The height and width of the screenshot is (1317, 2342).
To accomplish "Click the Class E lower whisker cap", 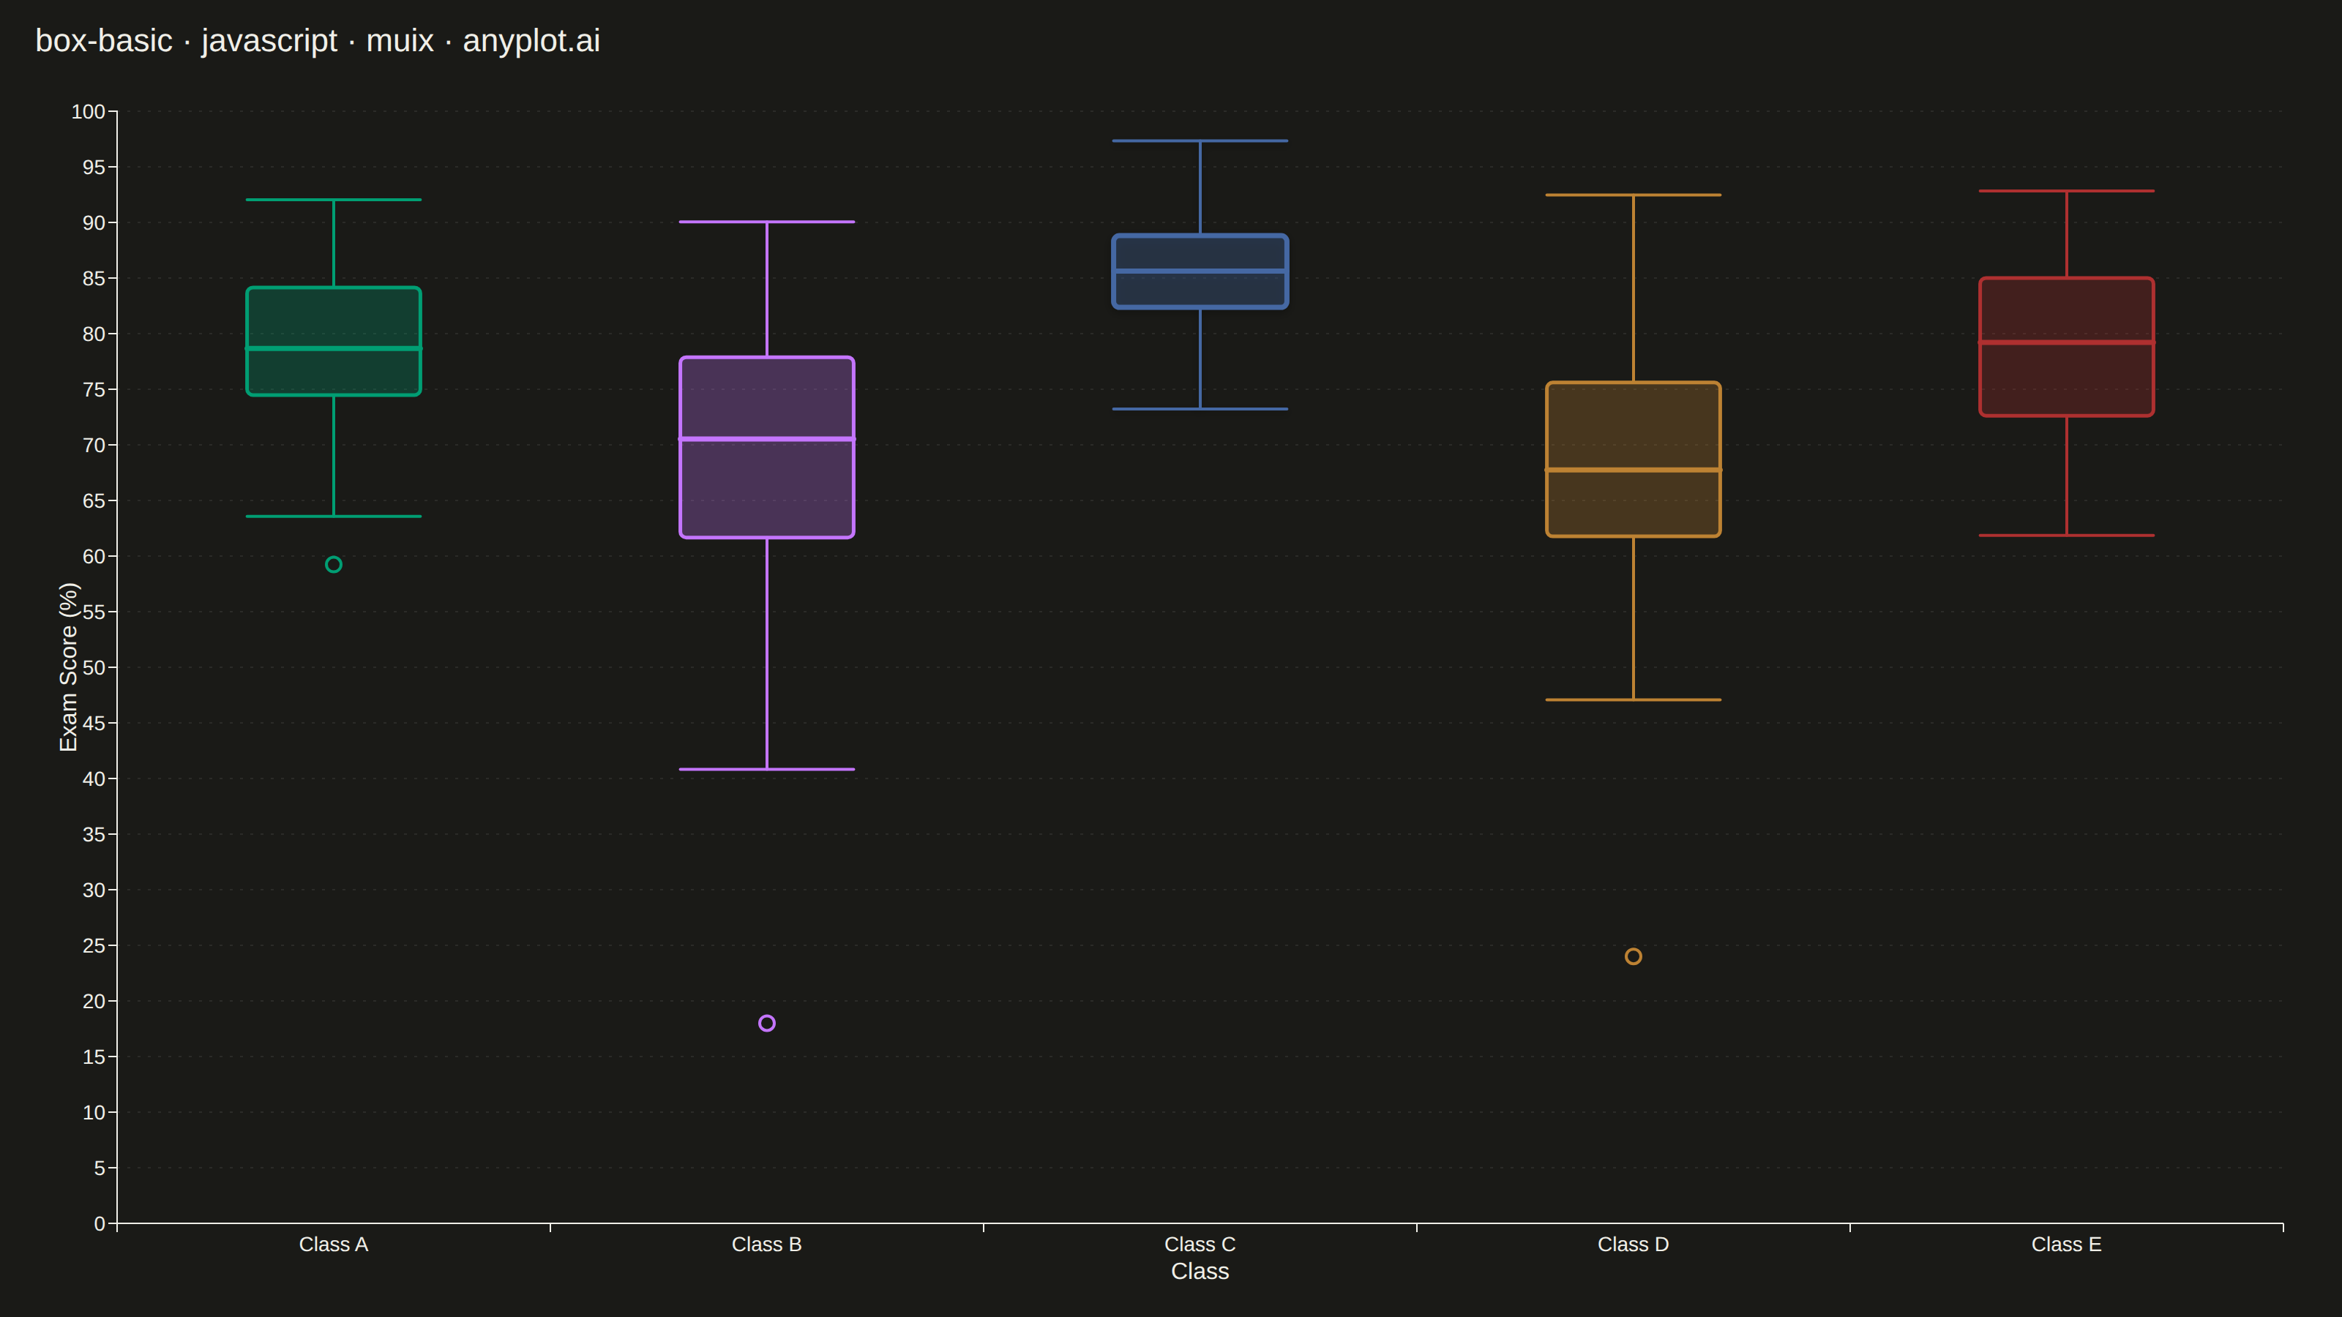I will [x=2067, y=536].
